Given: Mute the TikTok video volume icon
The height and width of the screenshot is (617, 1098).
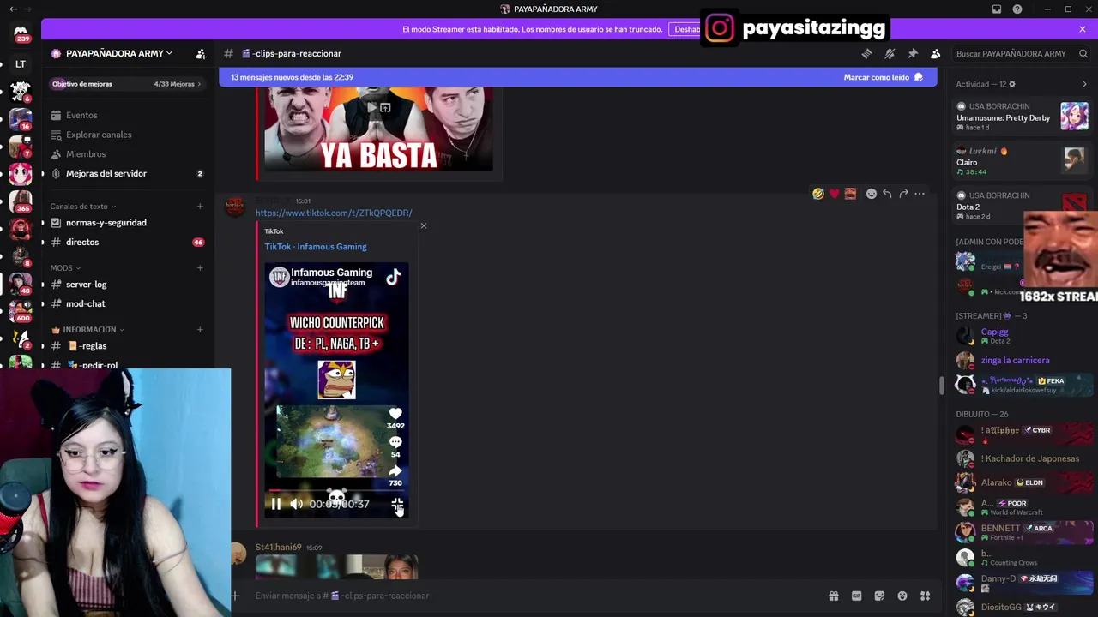Looking at the screenshot, I should [x=296, y=505].
